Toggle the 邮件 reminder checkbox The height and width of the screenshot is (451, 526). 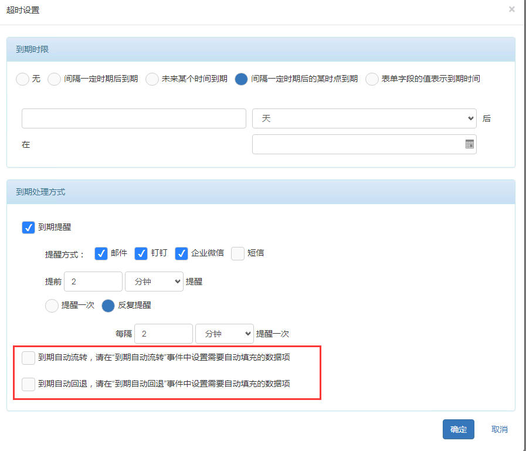pyautogui.click(x=101, y=253)
